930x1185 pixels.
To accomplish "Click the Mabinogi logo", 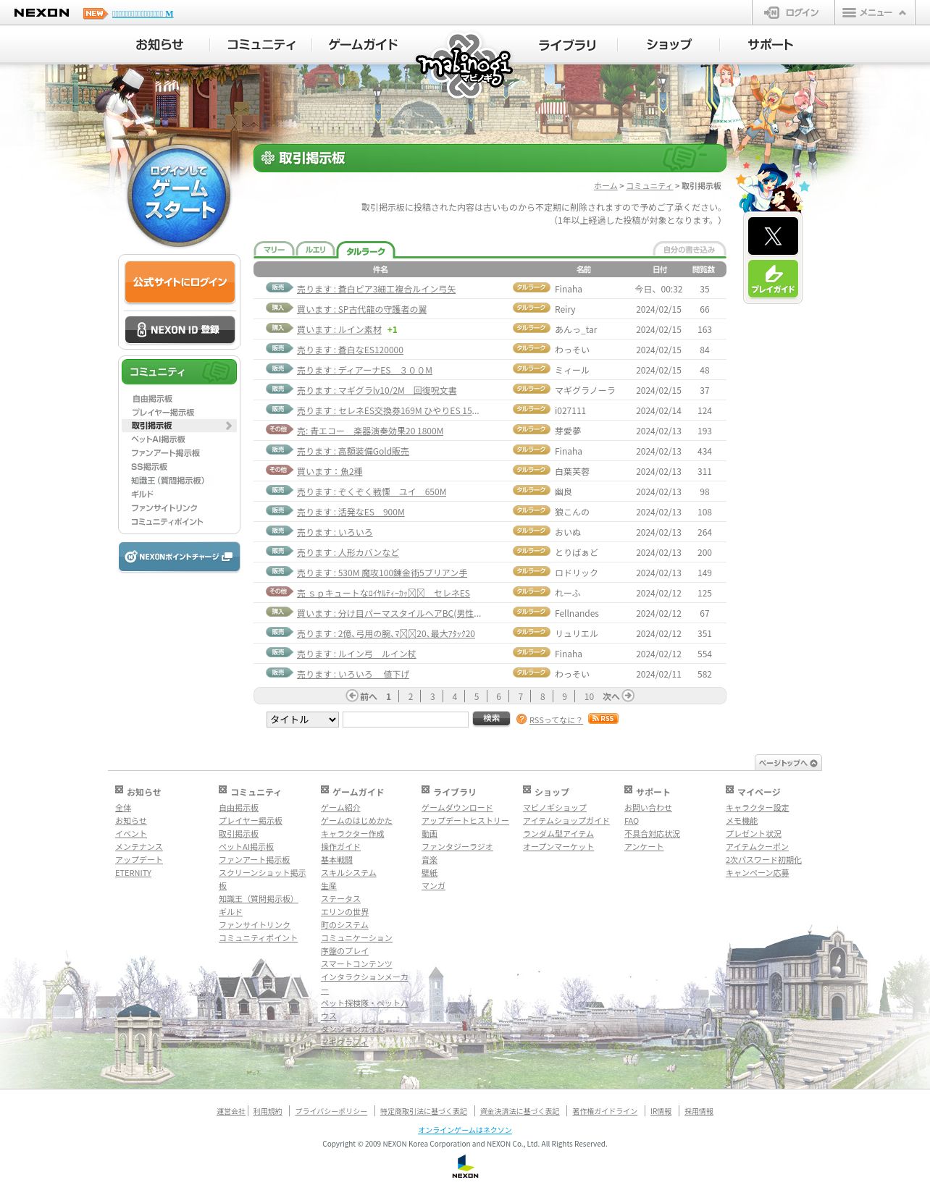I will [464, 65].
